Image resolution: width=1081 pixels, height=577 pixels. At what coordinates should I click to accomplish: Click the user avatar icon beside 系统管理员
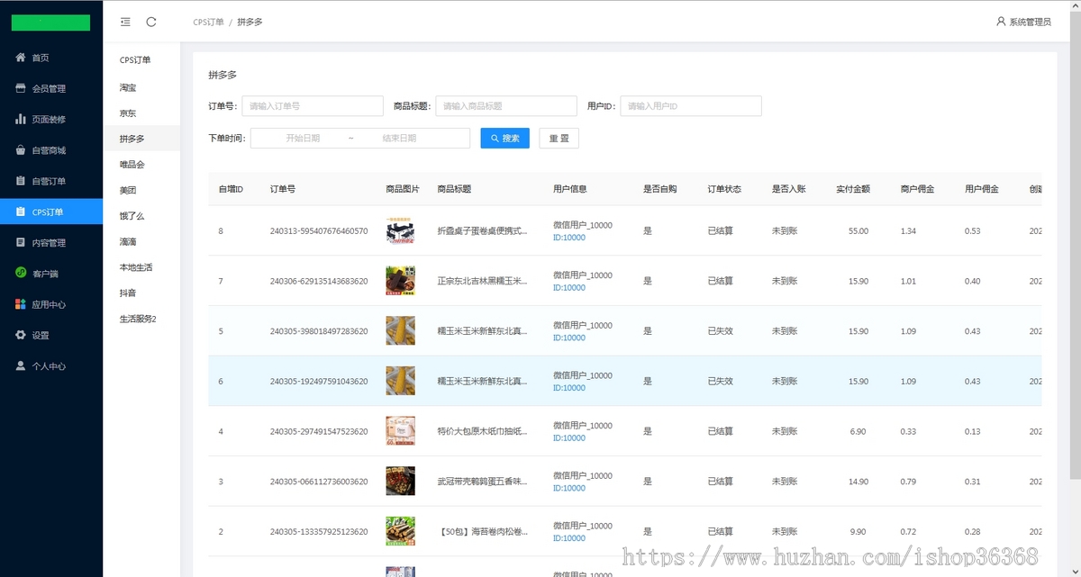[1001, 21]
